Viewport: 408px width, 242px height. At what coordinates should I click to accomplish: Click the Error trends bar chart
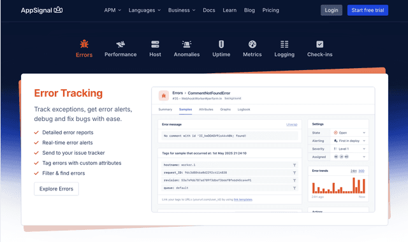tap(339, 185)
